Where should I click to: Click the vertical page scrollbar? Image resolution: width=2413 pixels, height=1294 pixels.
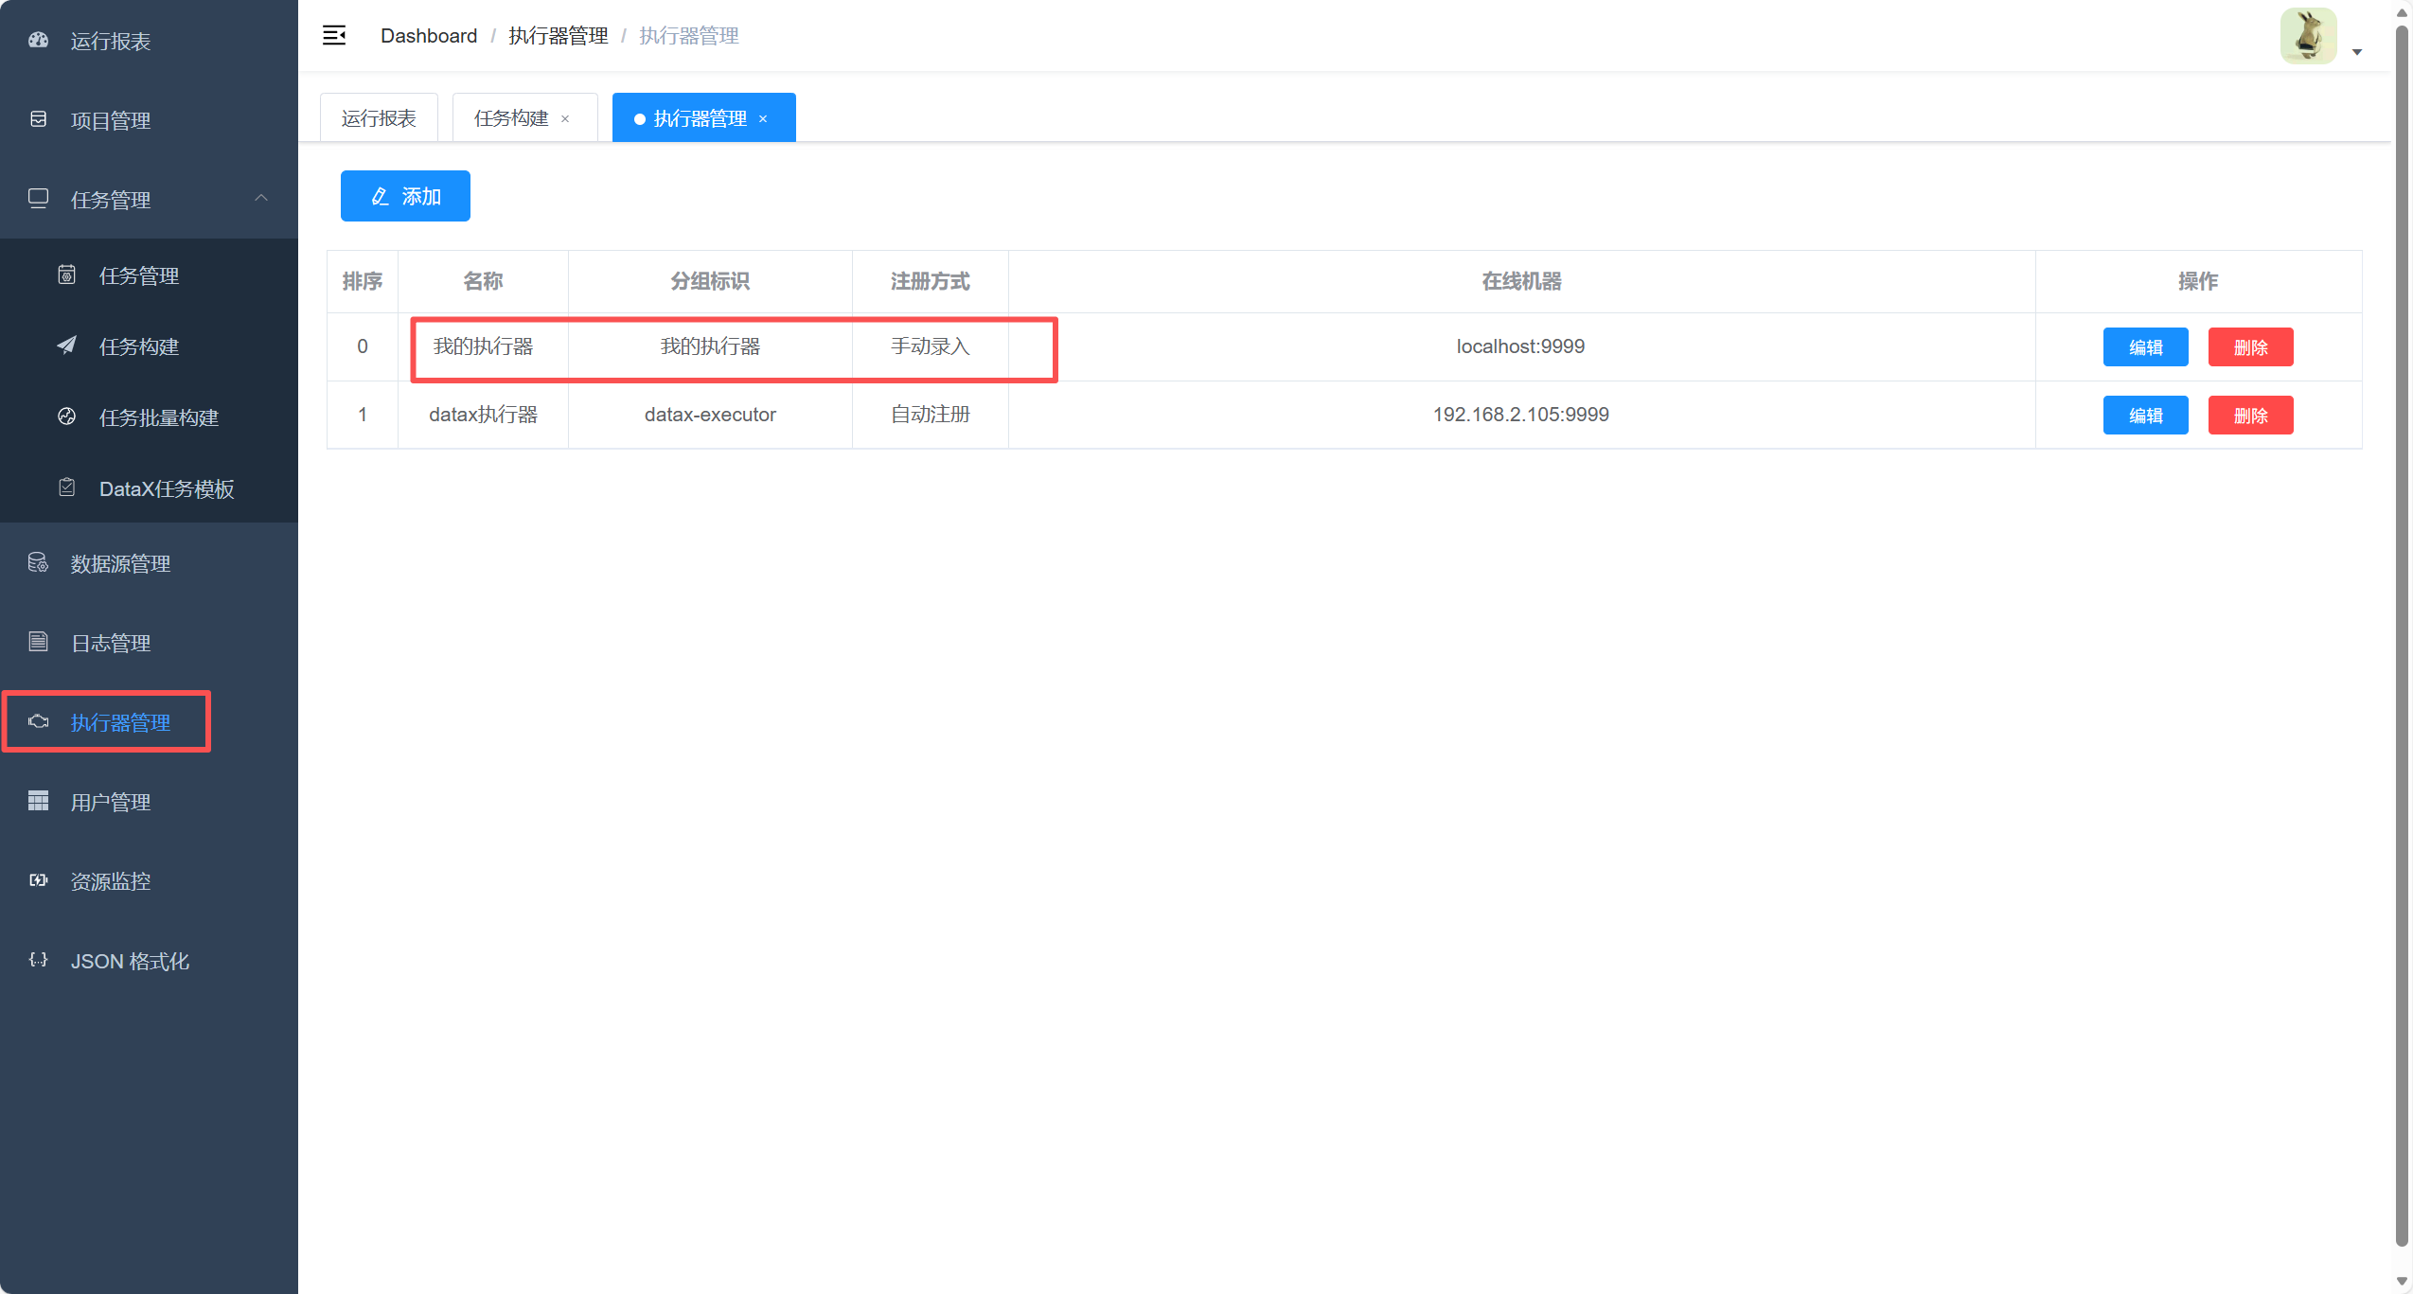pyautogui.click(x=2402, y=634)
